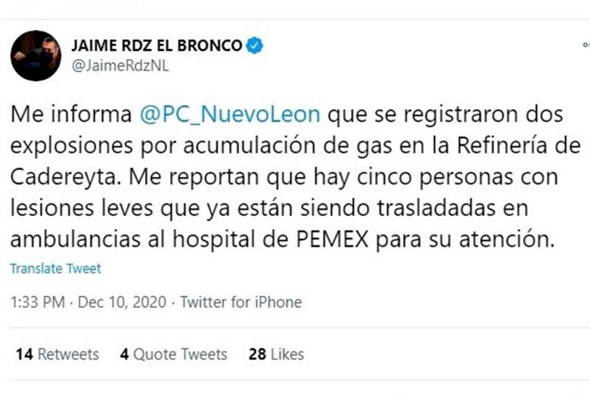The width and height of the screenshot is (590, 393).
Task: Show the 28 Likes list
Action: click(277, 354)
